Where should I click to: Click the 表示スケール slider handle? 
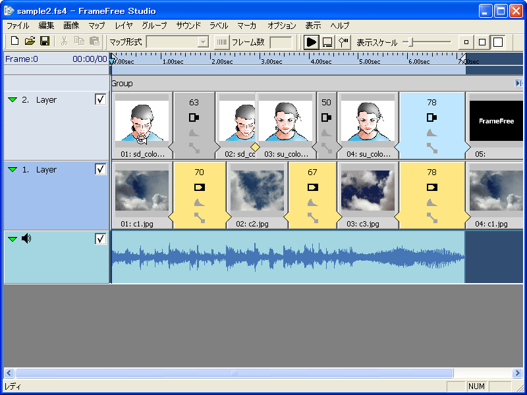[x=411, y=42]
